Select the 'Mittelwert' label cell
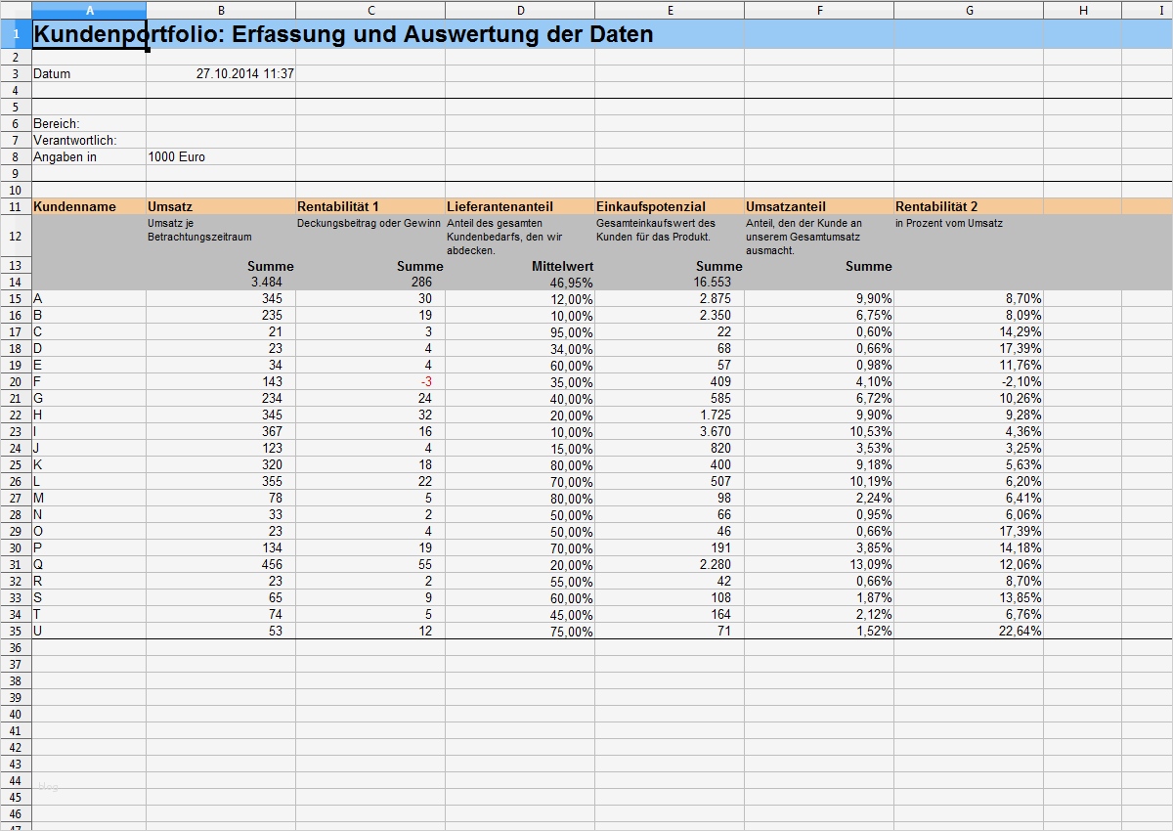This screenshot has width=1173, height=831. point(520,266)
